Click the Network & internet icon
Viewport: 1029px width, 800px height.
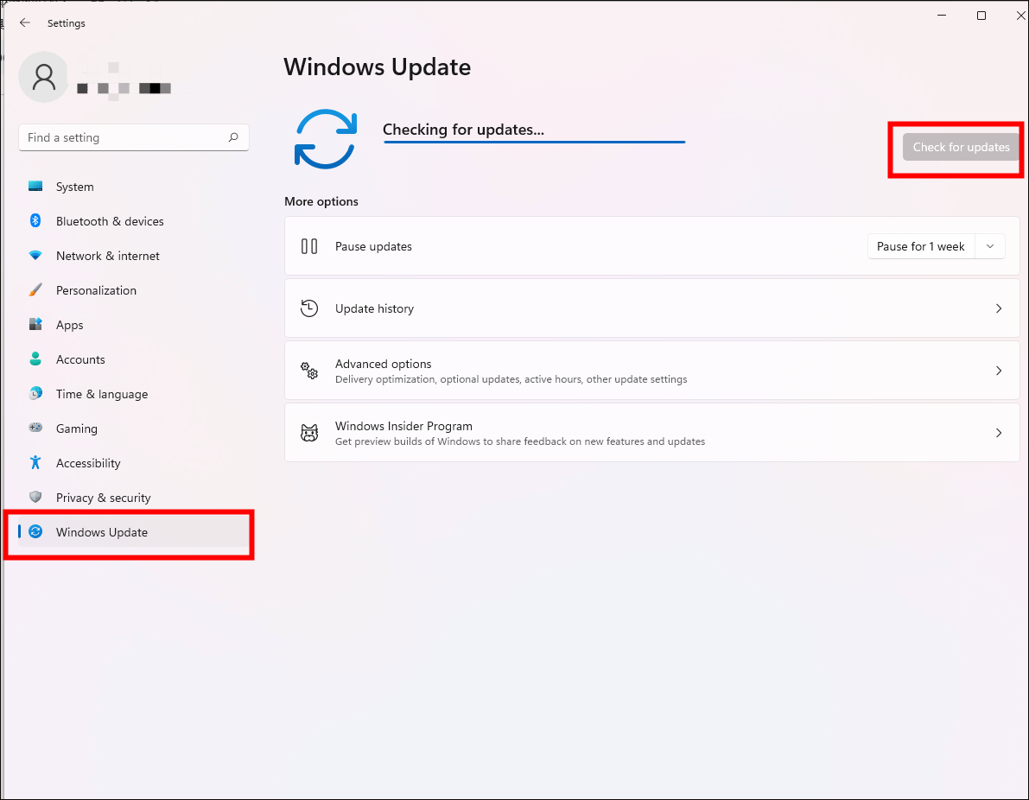[35, 255]
